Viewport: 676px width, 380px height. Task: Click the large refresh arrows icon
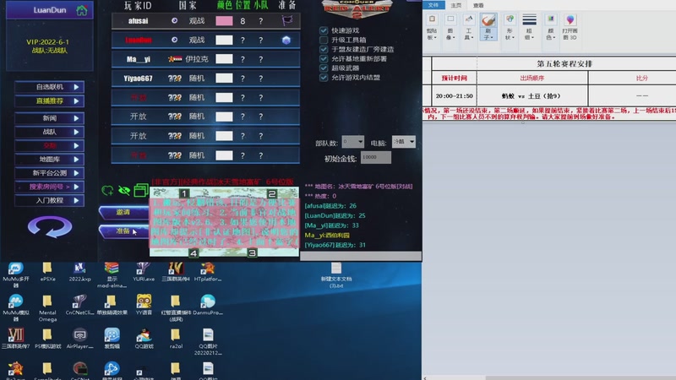(50, 226)
